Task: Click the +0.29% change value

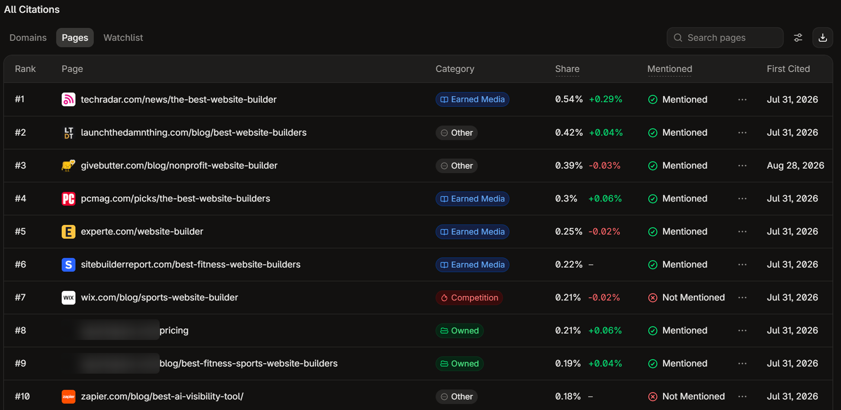Action: (606, 99)
